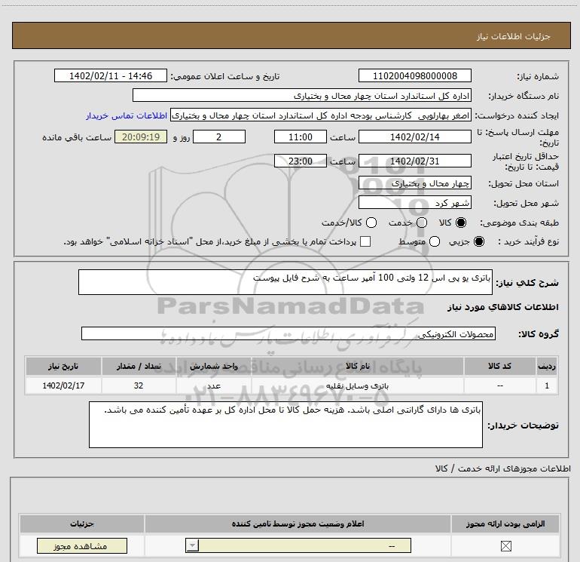This screenshot has height=562, width=580.
Task: Click the نام کالا column header
Action: tap(357, 366)
